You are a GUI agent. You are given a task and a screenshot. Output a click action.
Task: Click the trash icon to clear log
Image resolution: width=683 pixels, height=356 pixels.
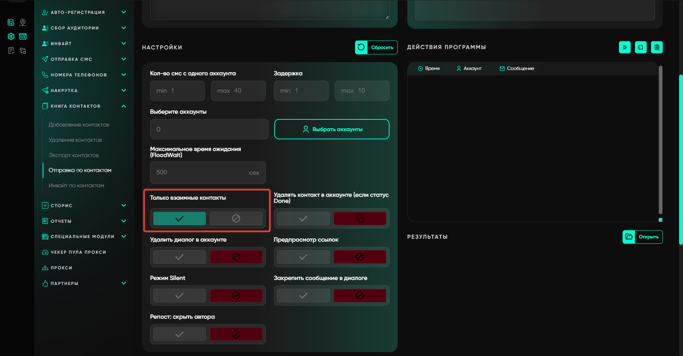point(657,47)
